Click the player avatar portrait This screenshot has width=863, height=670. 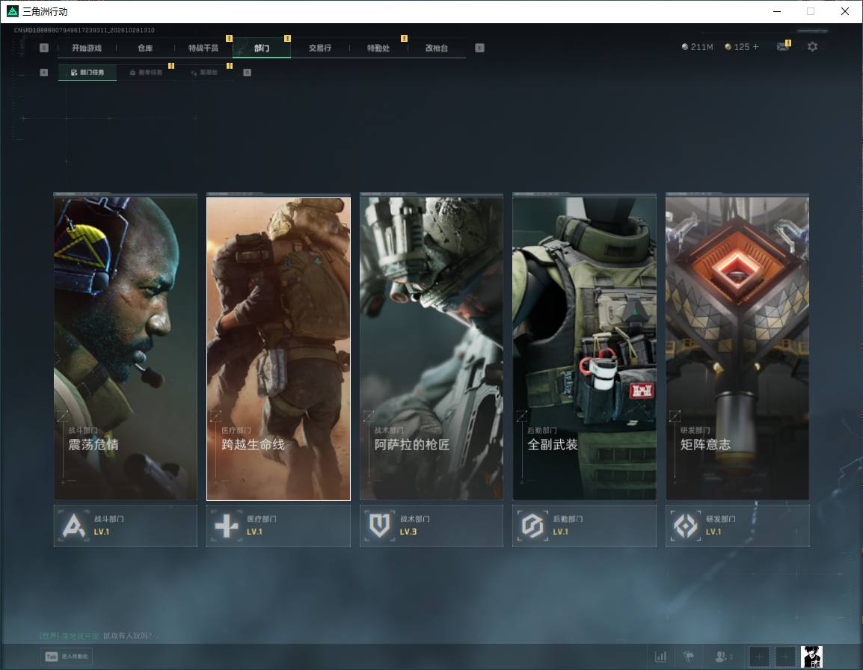(x=812, y=657)
